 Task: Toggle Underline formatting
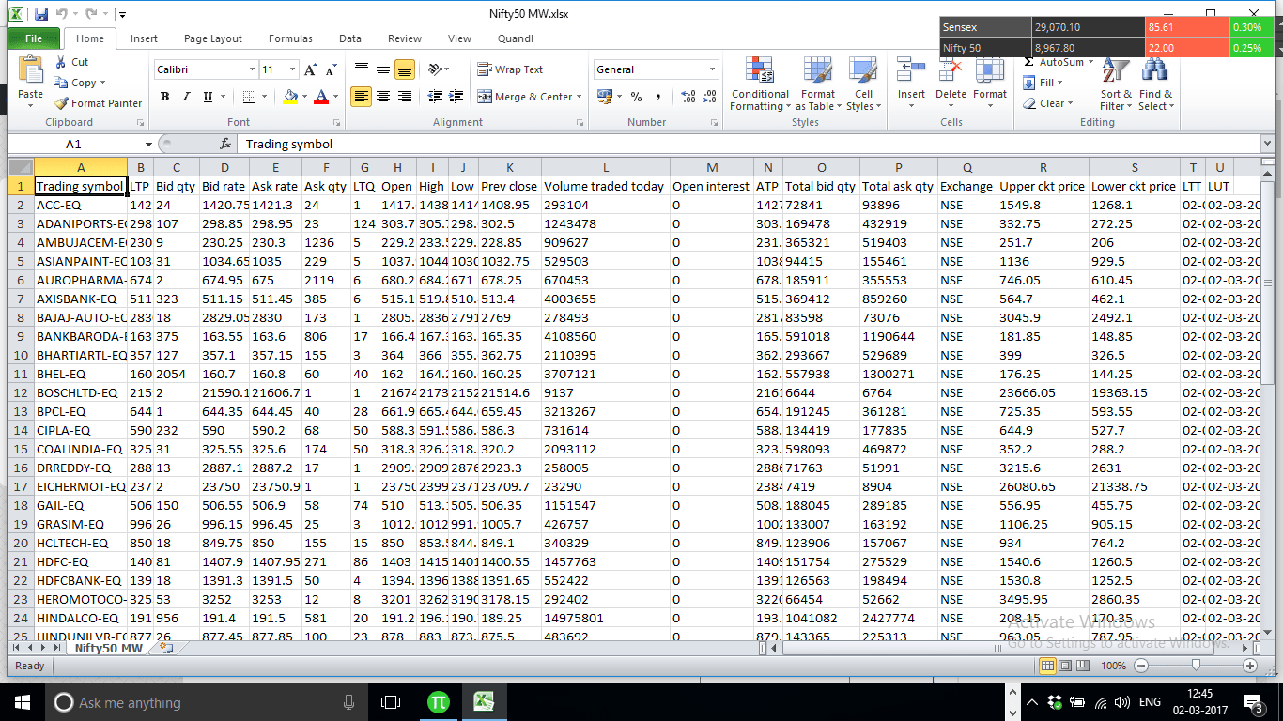click(208, 97)
